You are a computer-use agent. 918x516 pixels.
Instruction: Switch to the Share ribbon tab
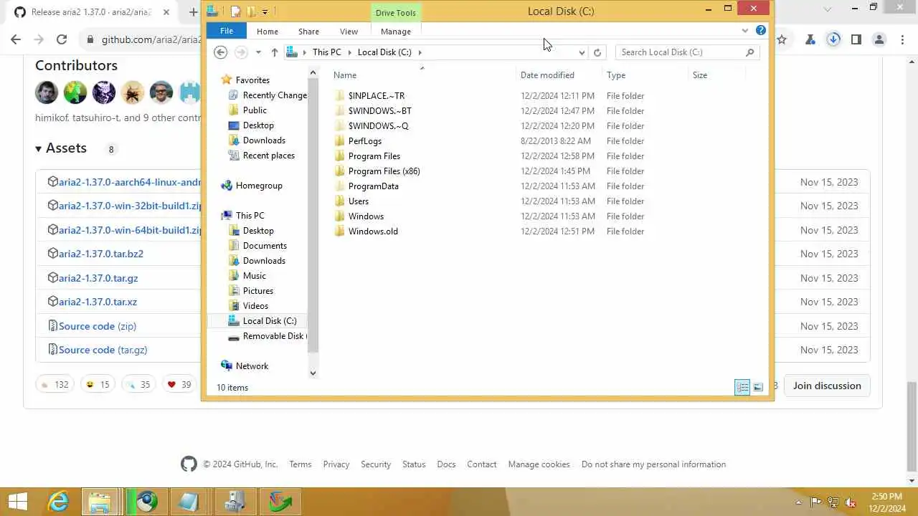coord(308,32)
